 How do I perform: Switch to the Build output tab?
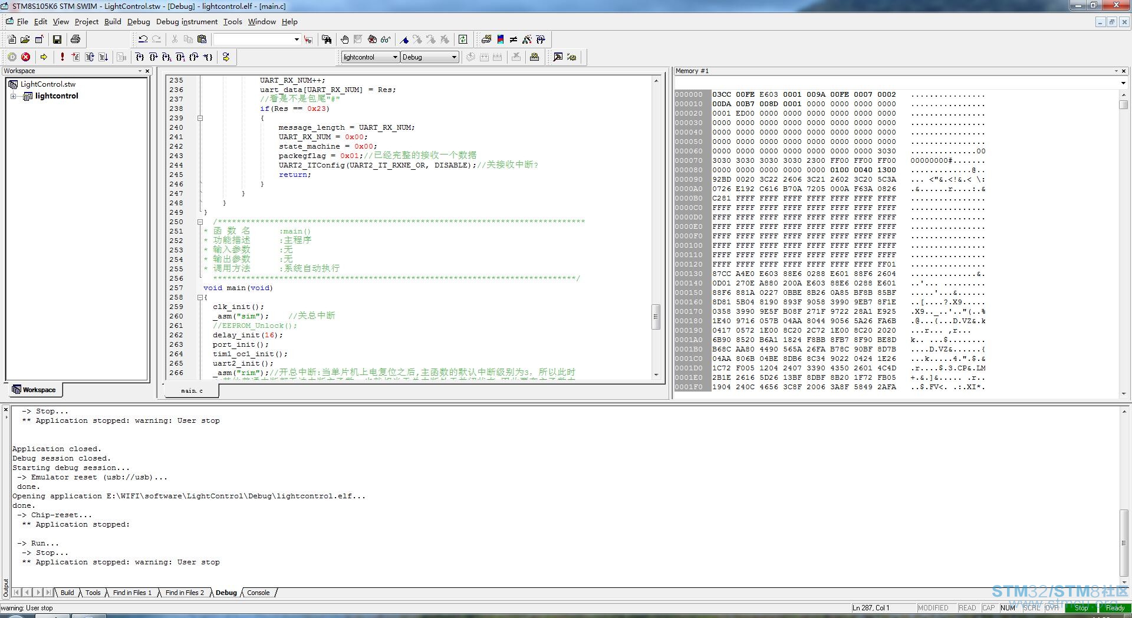tap(67, 593)
